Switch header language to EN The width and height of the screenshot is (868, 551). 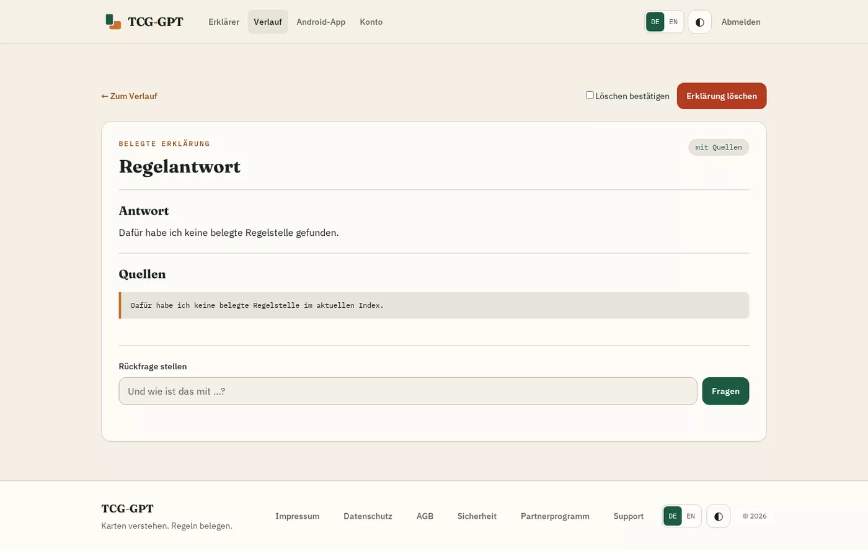point(673,22)
